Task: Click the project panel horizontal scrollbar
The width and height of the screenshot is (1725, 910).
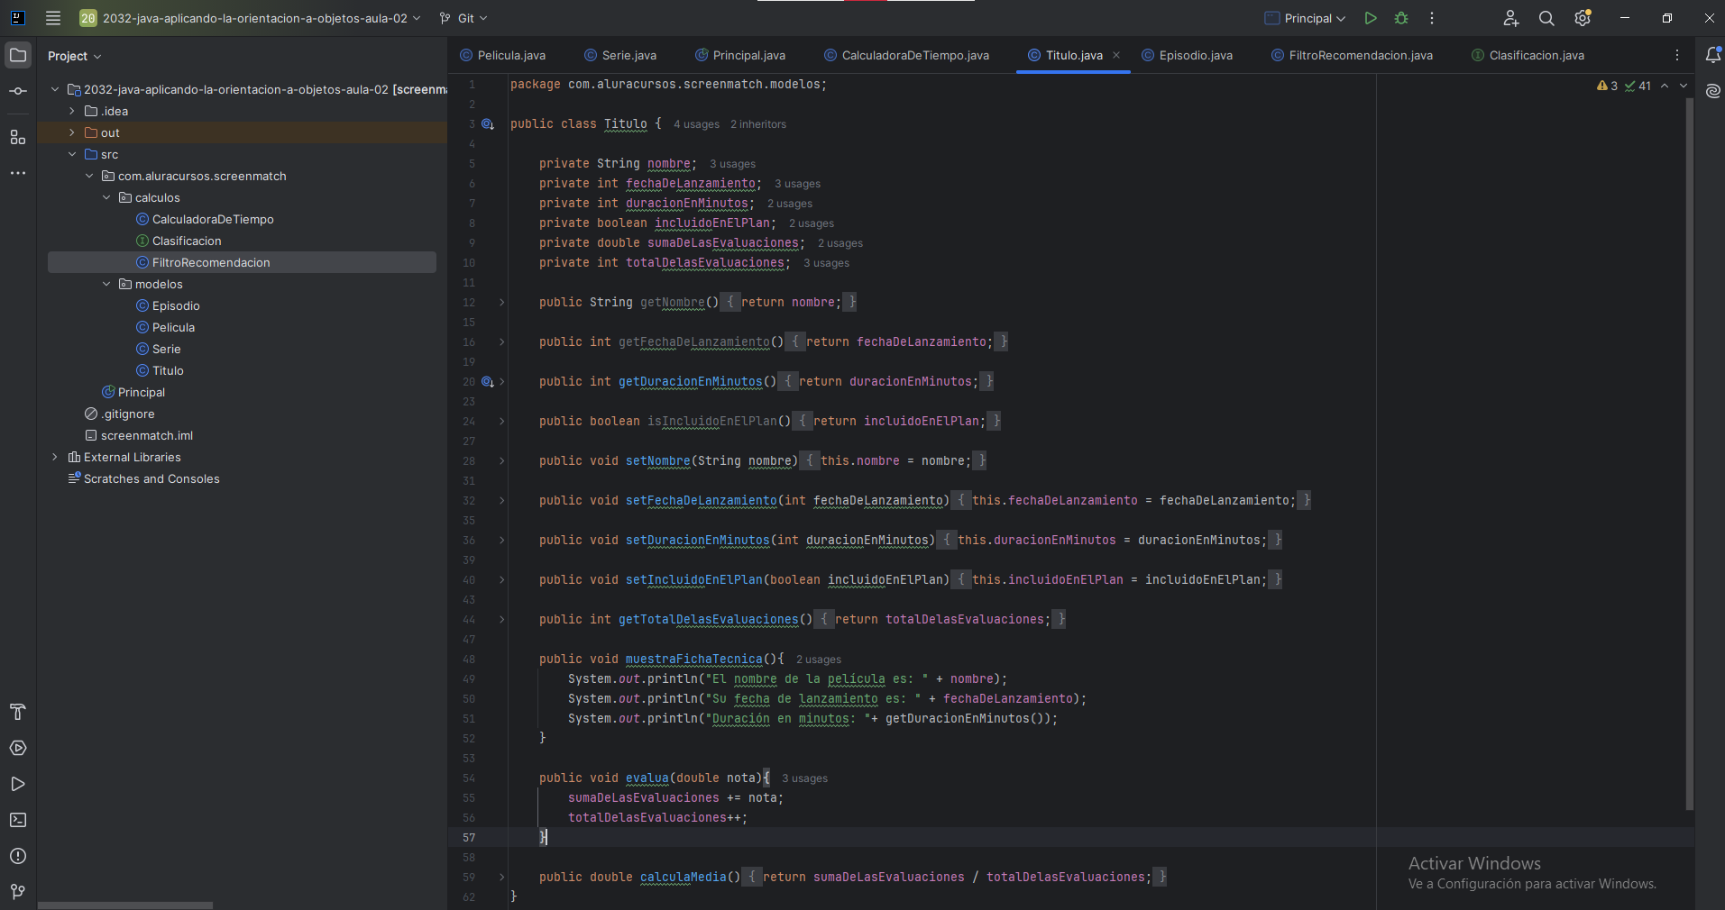Action: (125, 905)
